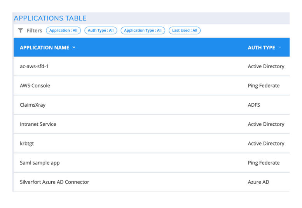Click the Applications Table title
Screen dimensions: 302x208
(x=50, y=18)
